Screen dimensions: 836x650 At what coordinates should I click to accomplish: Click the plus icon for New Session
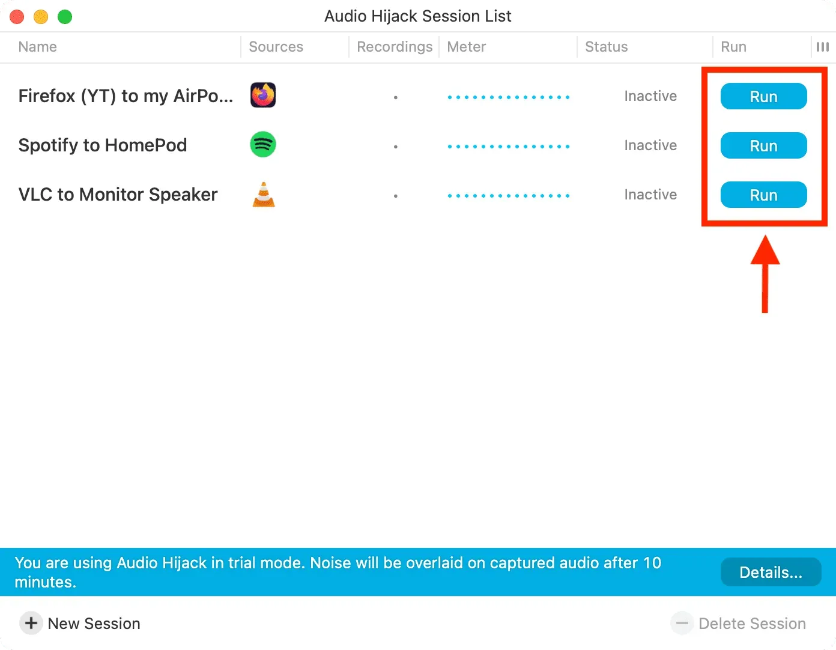[x=31, y=623]
